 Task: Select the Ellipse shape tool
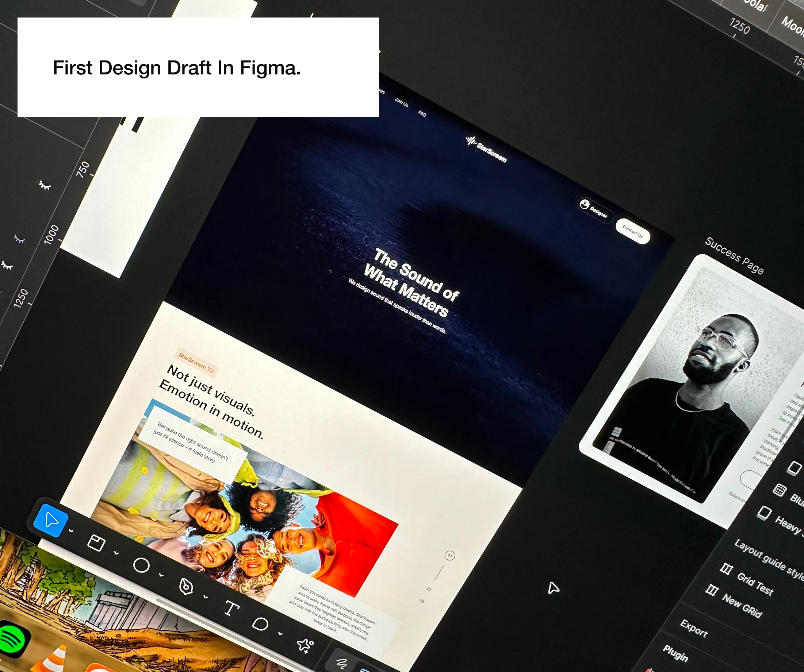tap(141, 565)
